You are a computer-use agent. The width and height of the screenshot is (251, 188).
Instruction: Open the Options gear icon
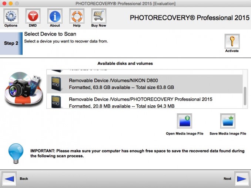[11, 16]
